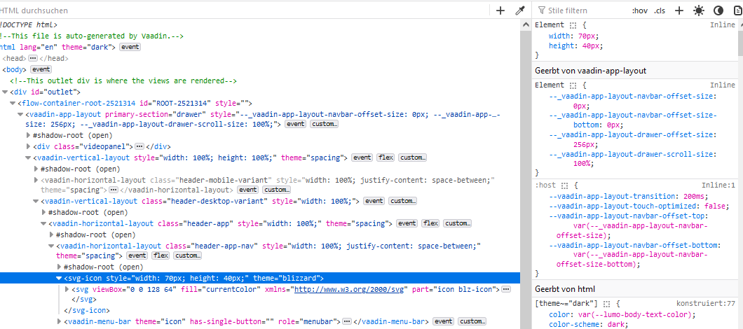Toggle print media simulation page icon
Screen dimensions: 743x329
tap(736, 10)
